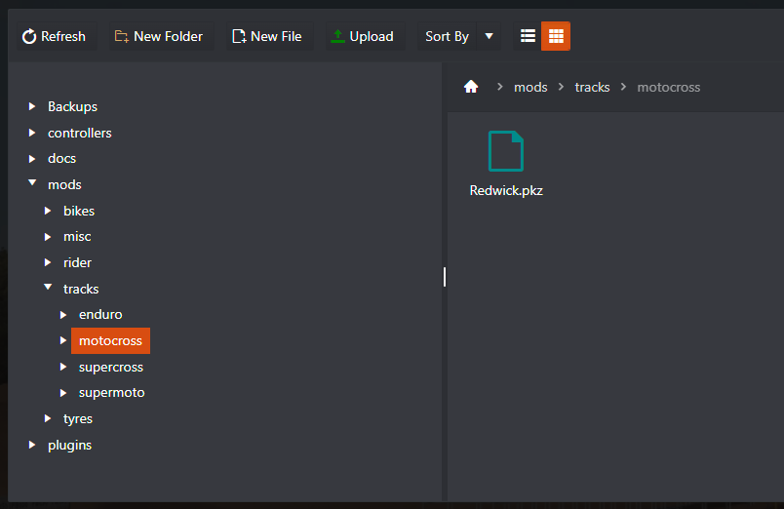The image size is (784, 509).
Task: Go to home directory in breadcrumb
Action: click(471, 87)
